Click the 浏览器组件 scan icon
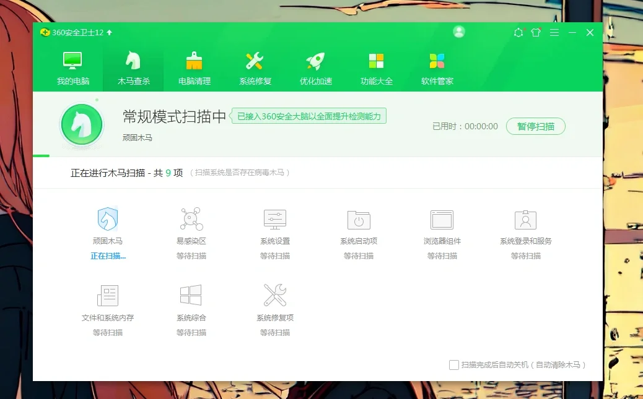 (442, 219)
